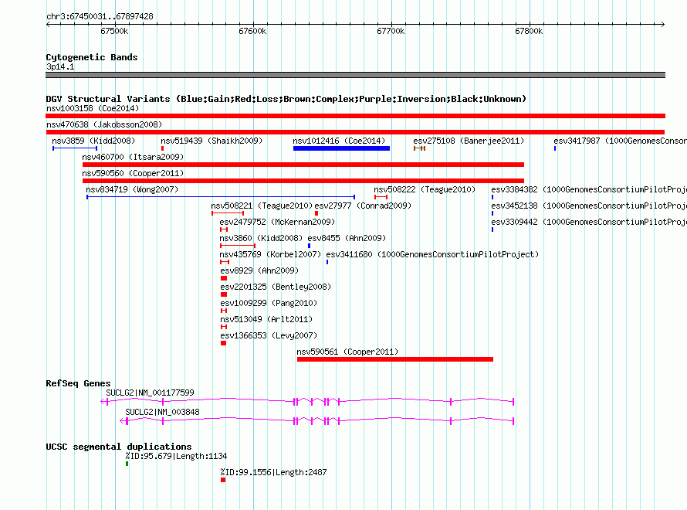Click the 67500k ruler tick label
Image resolution: width=687 pixels, height=510 pixels.
[x=114, y=31]
